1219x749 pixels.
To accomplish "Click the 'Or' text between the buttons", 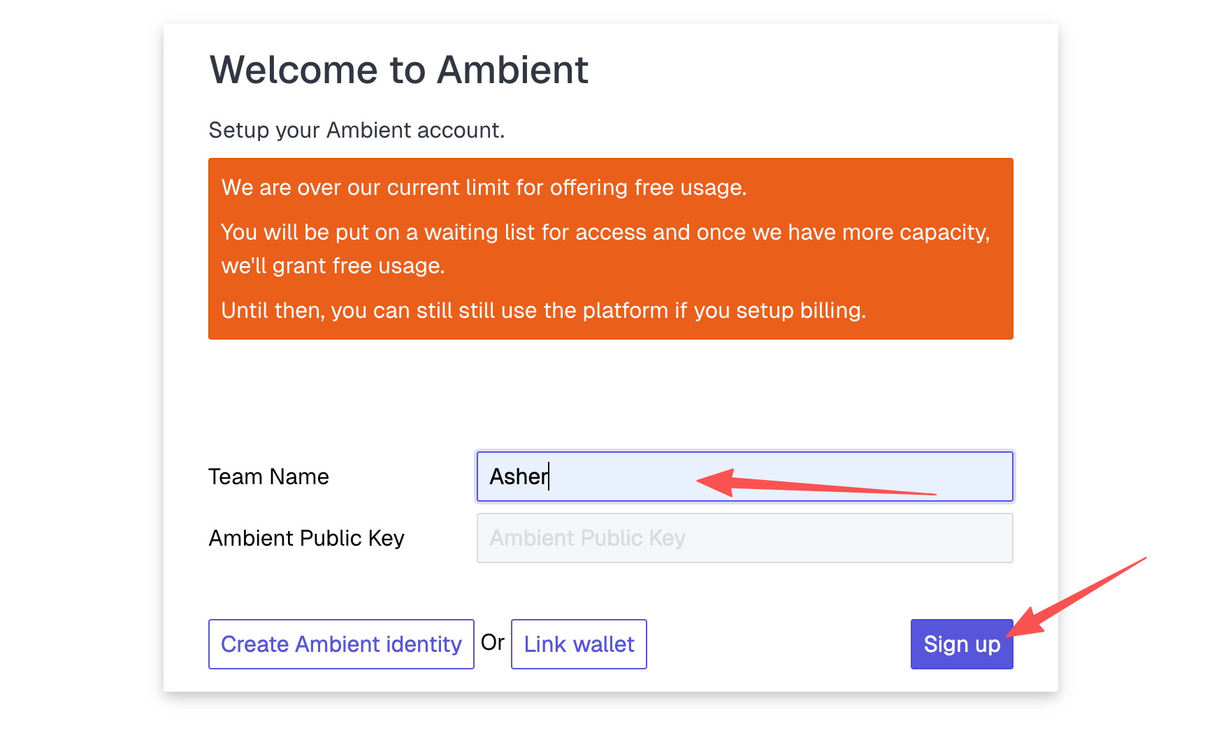I will pyautogui.click(x=492, y=642).
